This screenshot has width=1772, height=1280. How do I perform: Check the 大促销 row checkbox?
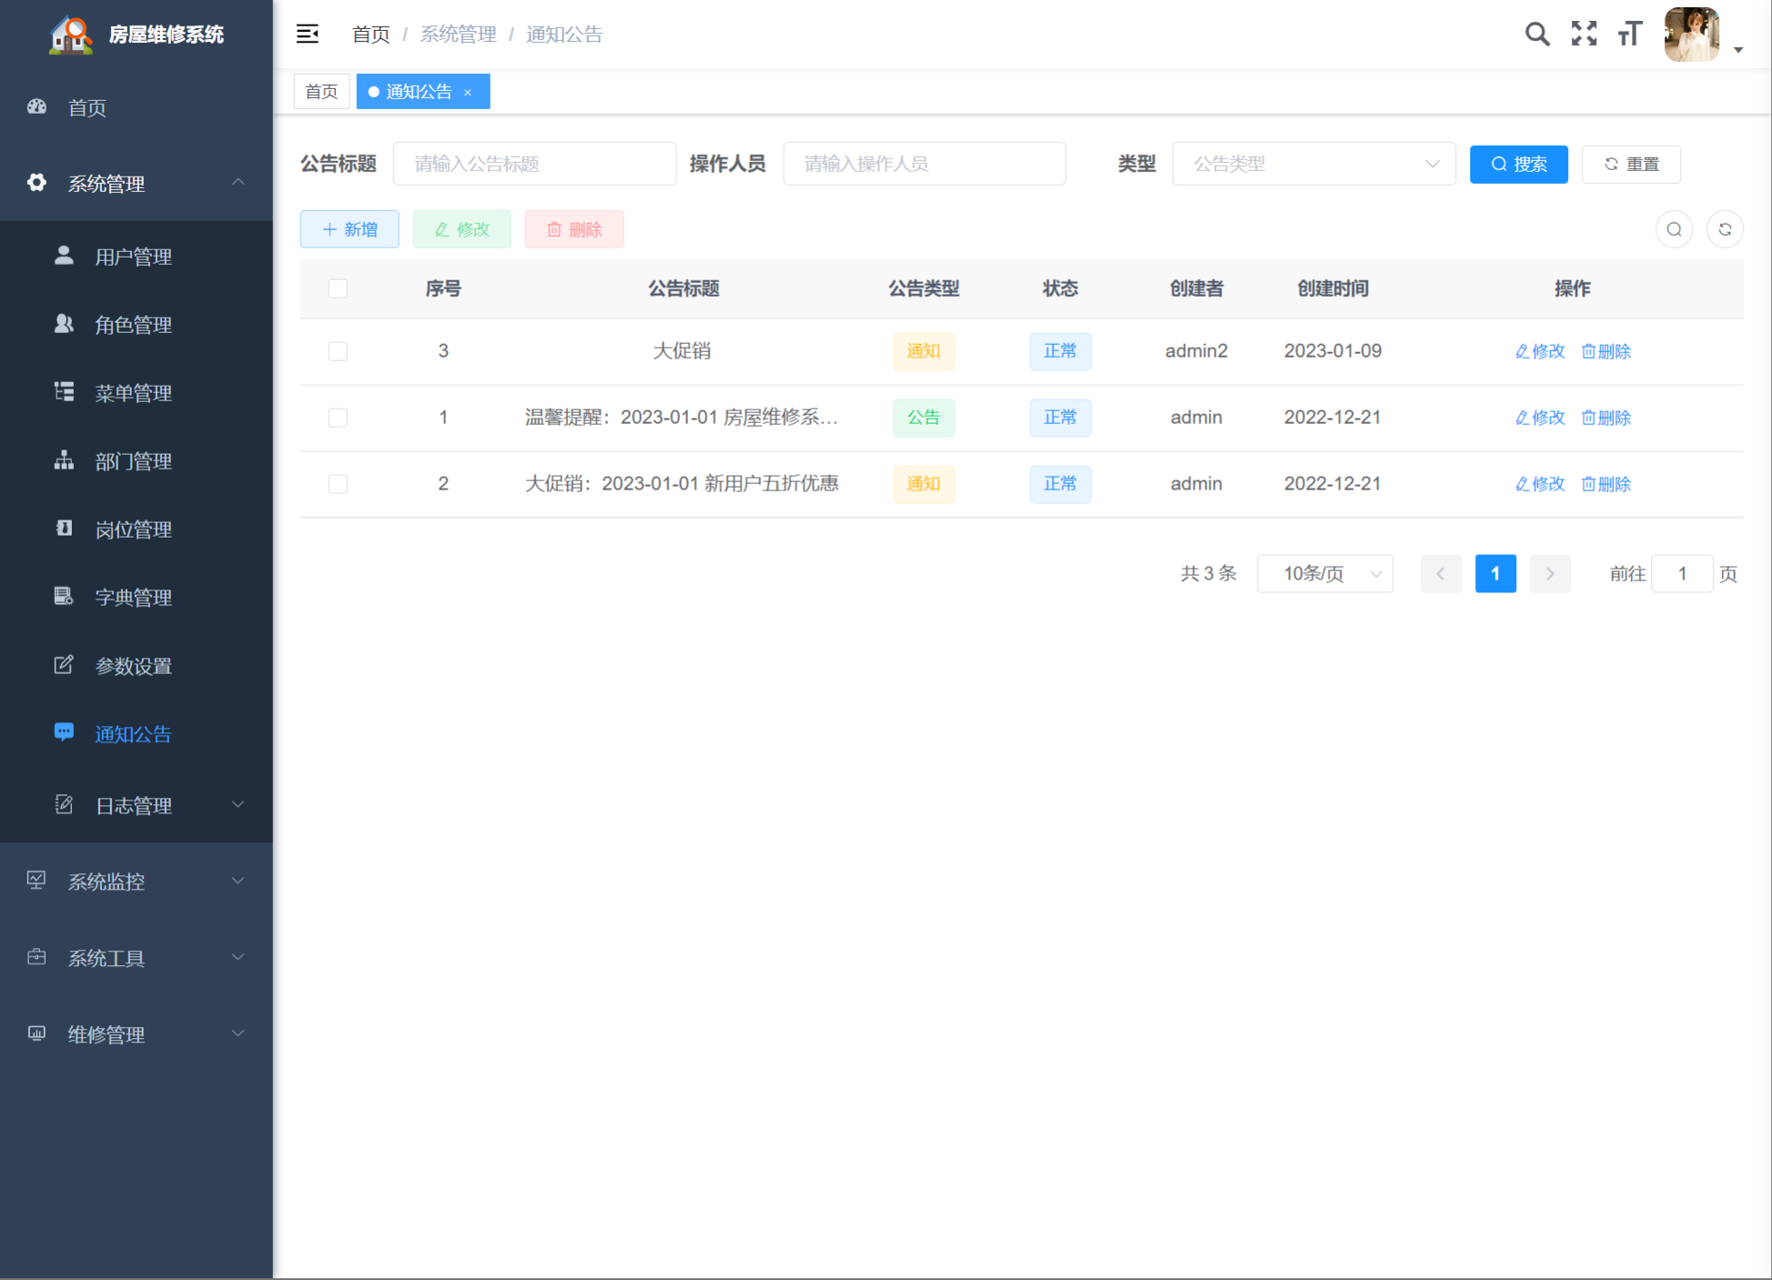click(x=338, y=351)
